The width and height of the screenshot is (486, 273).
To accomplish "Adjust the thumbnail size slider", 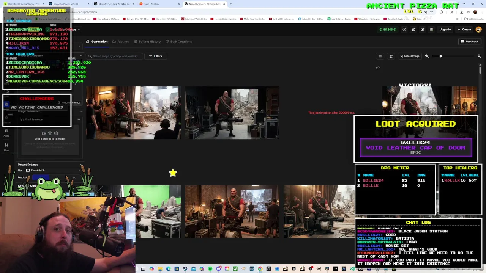I will click(453, 56).
